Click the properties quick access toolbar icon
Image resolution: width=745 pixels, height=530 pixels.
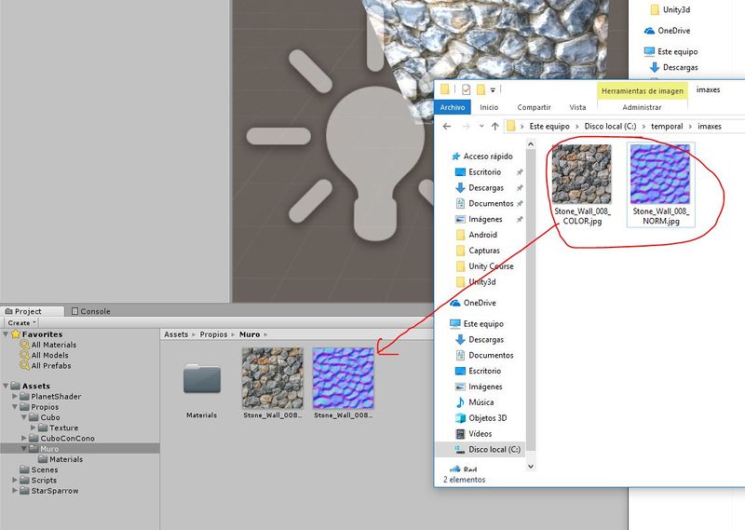(467, 88)
